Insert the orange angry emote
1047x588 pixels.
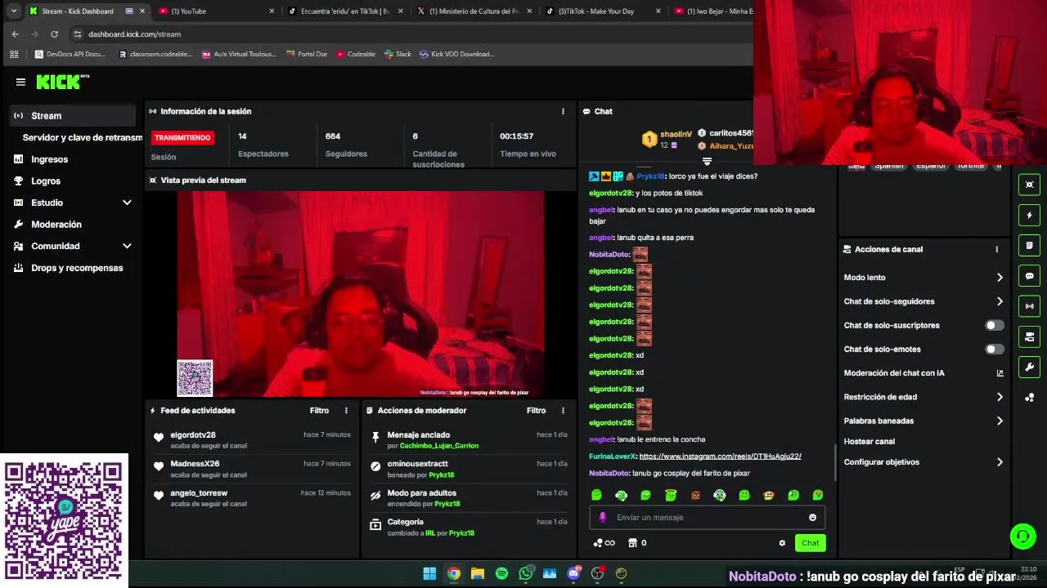point(695,495)
